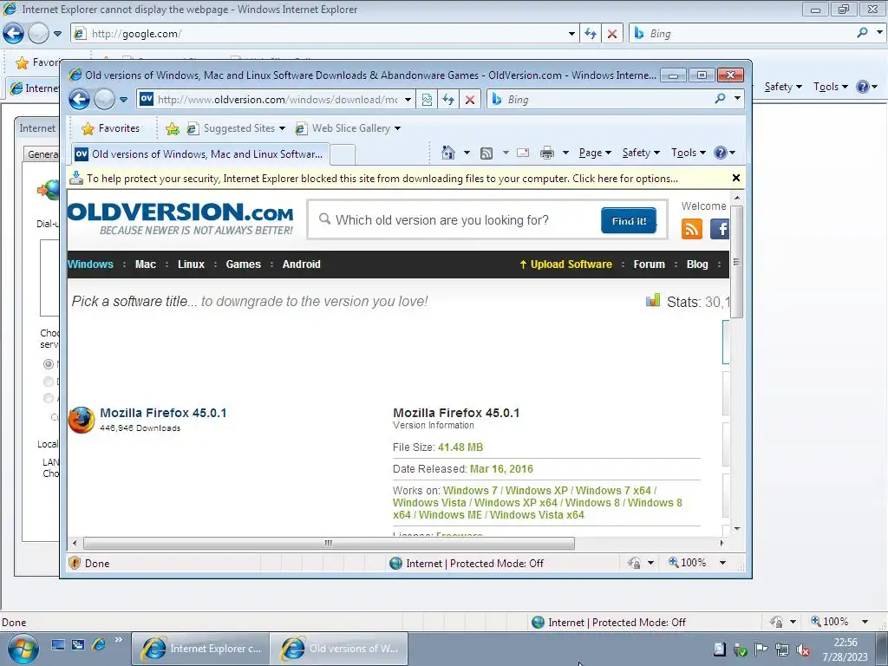Select the Android category on OldVersion
The height and width of the screenshot is (666, 888).
[x=301, y=264]
